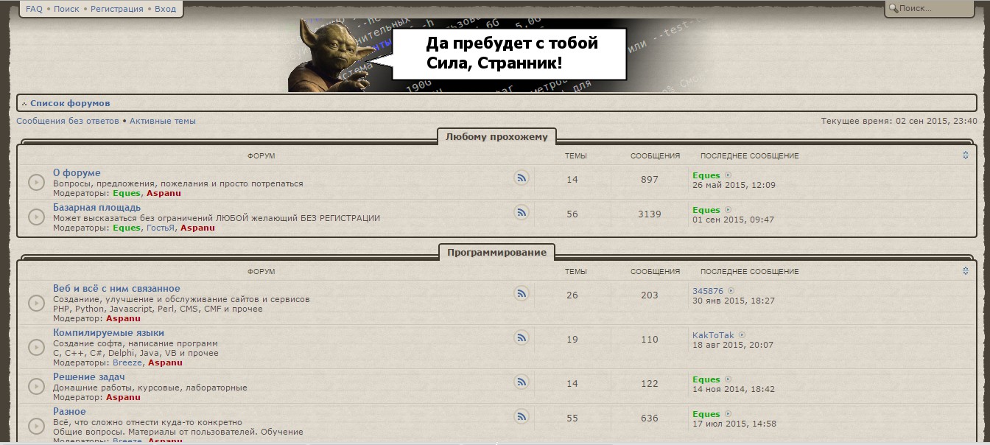Show Сообщения без ответов
990x445 pixels.
click(x=68, y=121)
